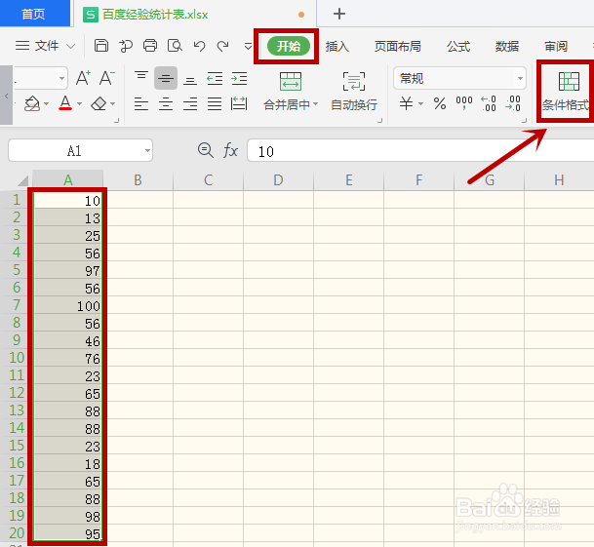Viewport: 594px width, 547px height.
Task: Decrease decimal places icon
Action: click(512, 103)
